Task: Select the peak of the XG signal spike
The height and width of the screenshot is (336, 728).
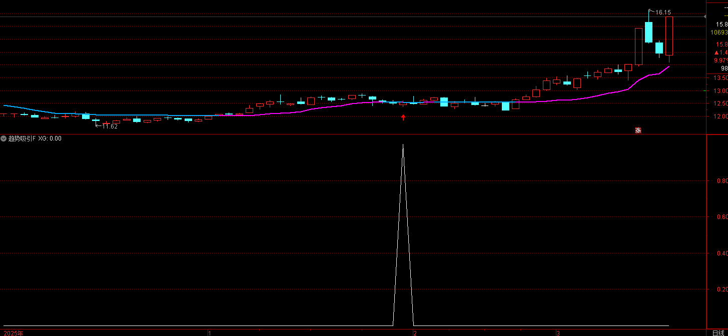Action: (403, 145)
